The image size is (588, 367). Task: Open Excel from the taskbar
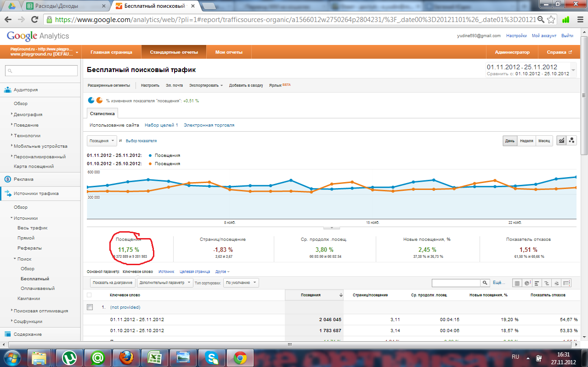(155, 357)
